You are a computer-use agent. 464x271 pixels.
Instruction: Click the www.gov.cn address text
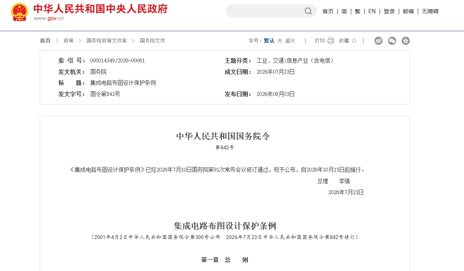tap(49, 18)
